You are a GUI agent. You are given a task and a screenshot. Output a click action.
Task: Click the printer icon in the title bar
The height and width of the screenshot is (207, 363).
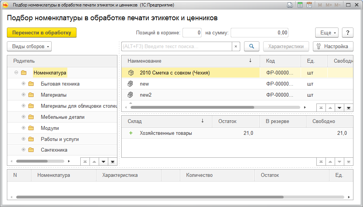290,5
